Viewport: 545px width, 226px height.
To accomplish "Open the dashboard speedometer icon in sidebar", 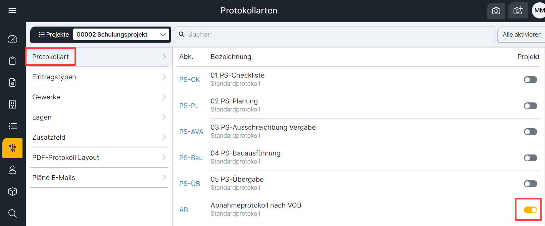I will [12, 39].
